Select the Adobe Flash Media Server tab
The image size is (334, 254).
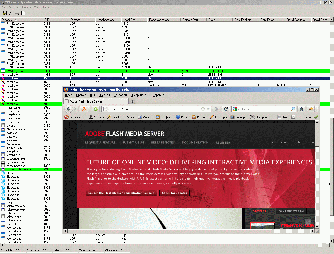click(x=96, y=101)
